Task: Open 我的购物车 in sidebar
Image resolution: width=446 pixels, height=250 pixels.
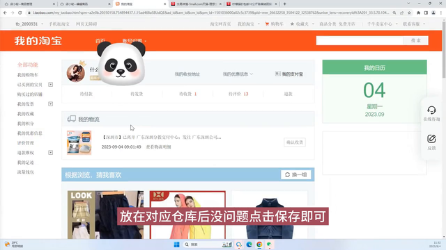Action: (x=28, y=75)
